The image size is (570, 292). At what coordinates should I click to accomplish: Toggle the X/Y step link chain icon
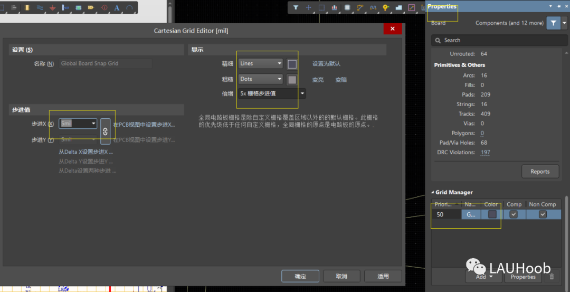pyautogui.click(x=106, y=131)
